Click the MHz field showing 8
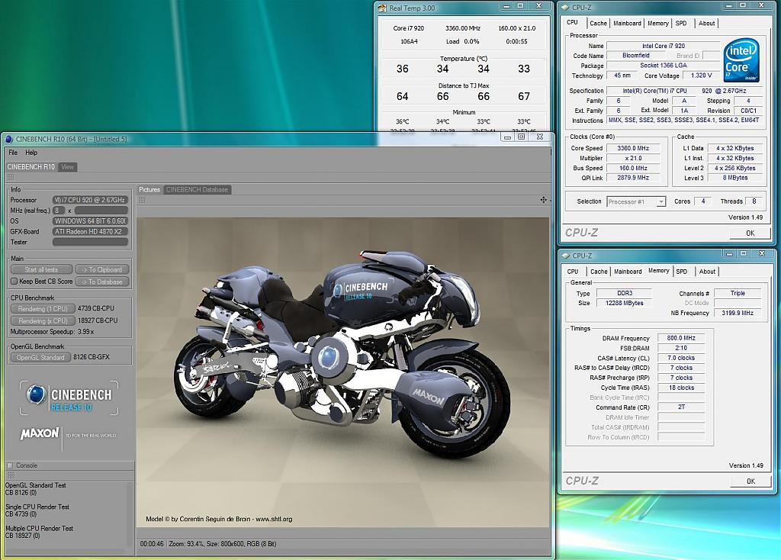 [x=59, y=211]
